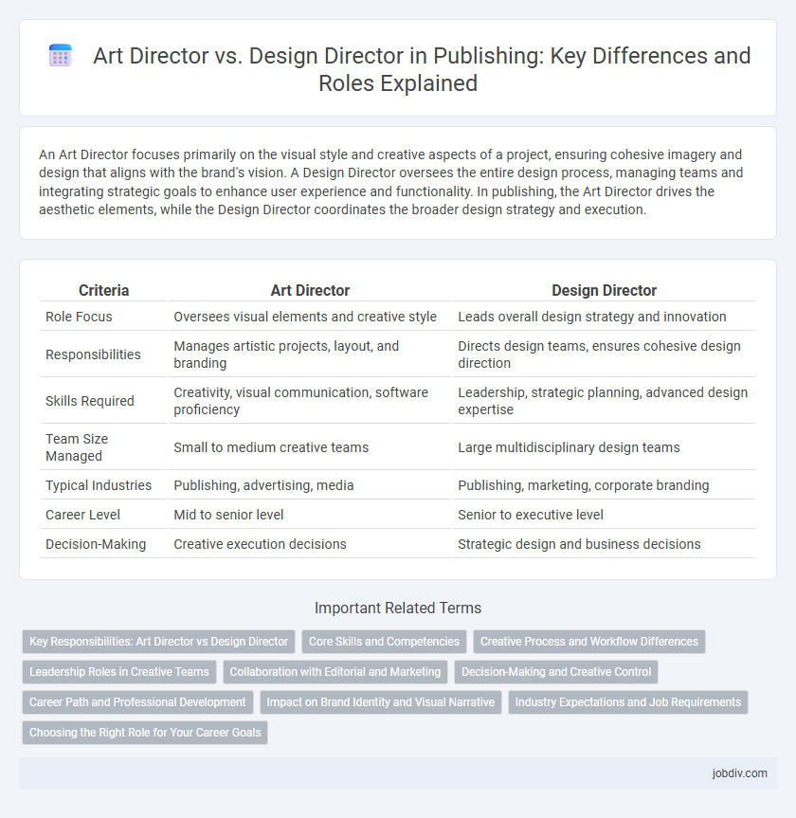The height and width of the screenshot is (818, 796).
Task: Select the 'Decision-Making' row label
Action: 96,544
